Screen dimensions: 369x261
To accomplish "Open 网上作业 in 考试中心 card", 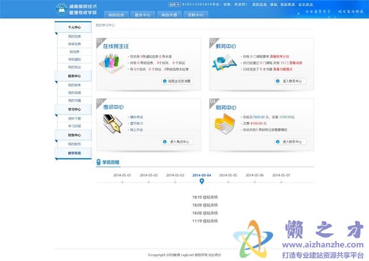I will 136,130.
